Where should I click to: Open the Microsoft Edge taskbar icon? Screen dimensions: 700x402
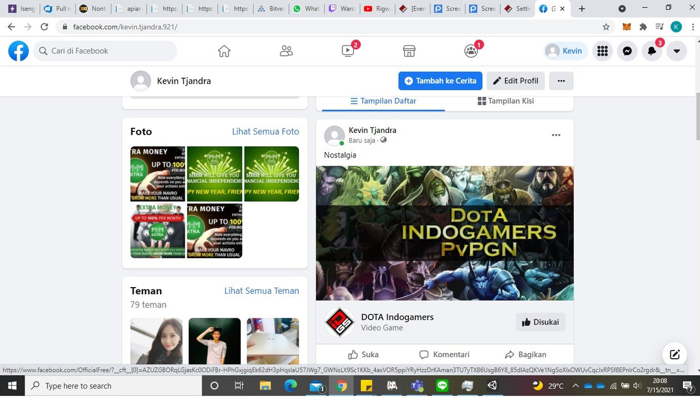[x=290, y=386]
